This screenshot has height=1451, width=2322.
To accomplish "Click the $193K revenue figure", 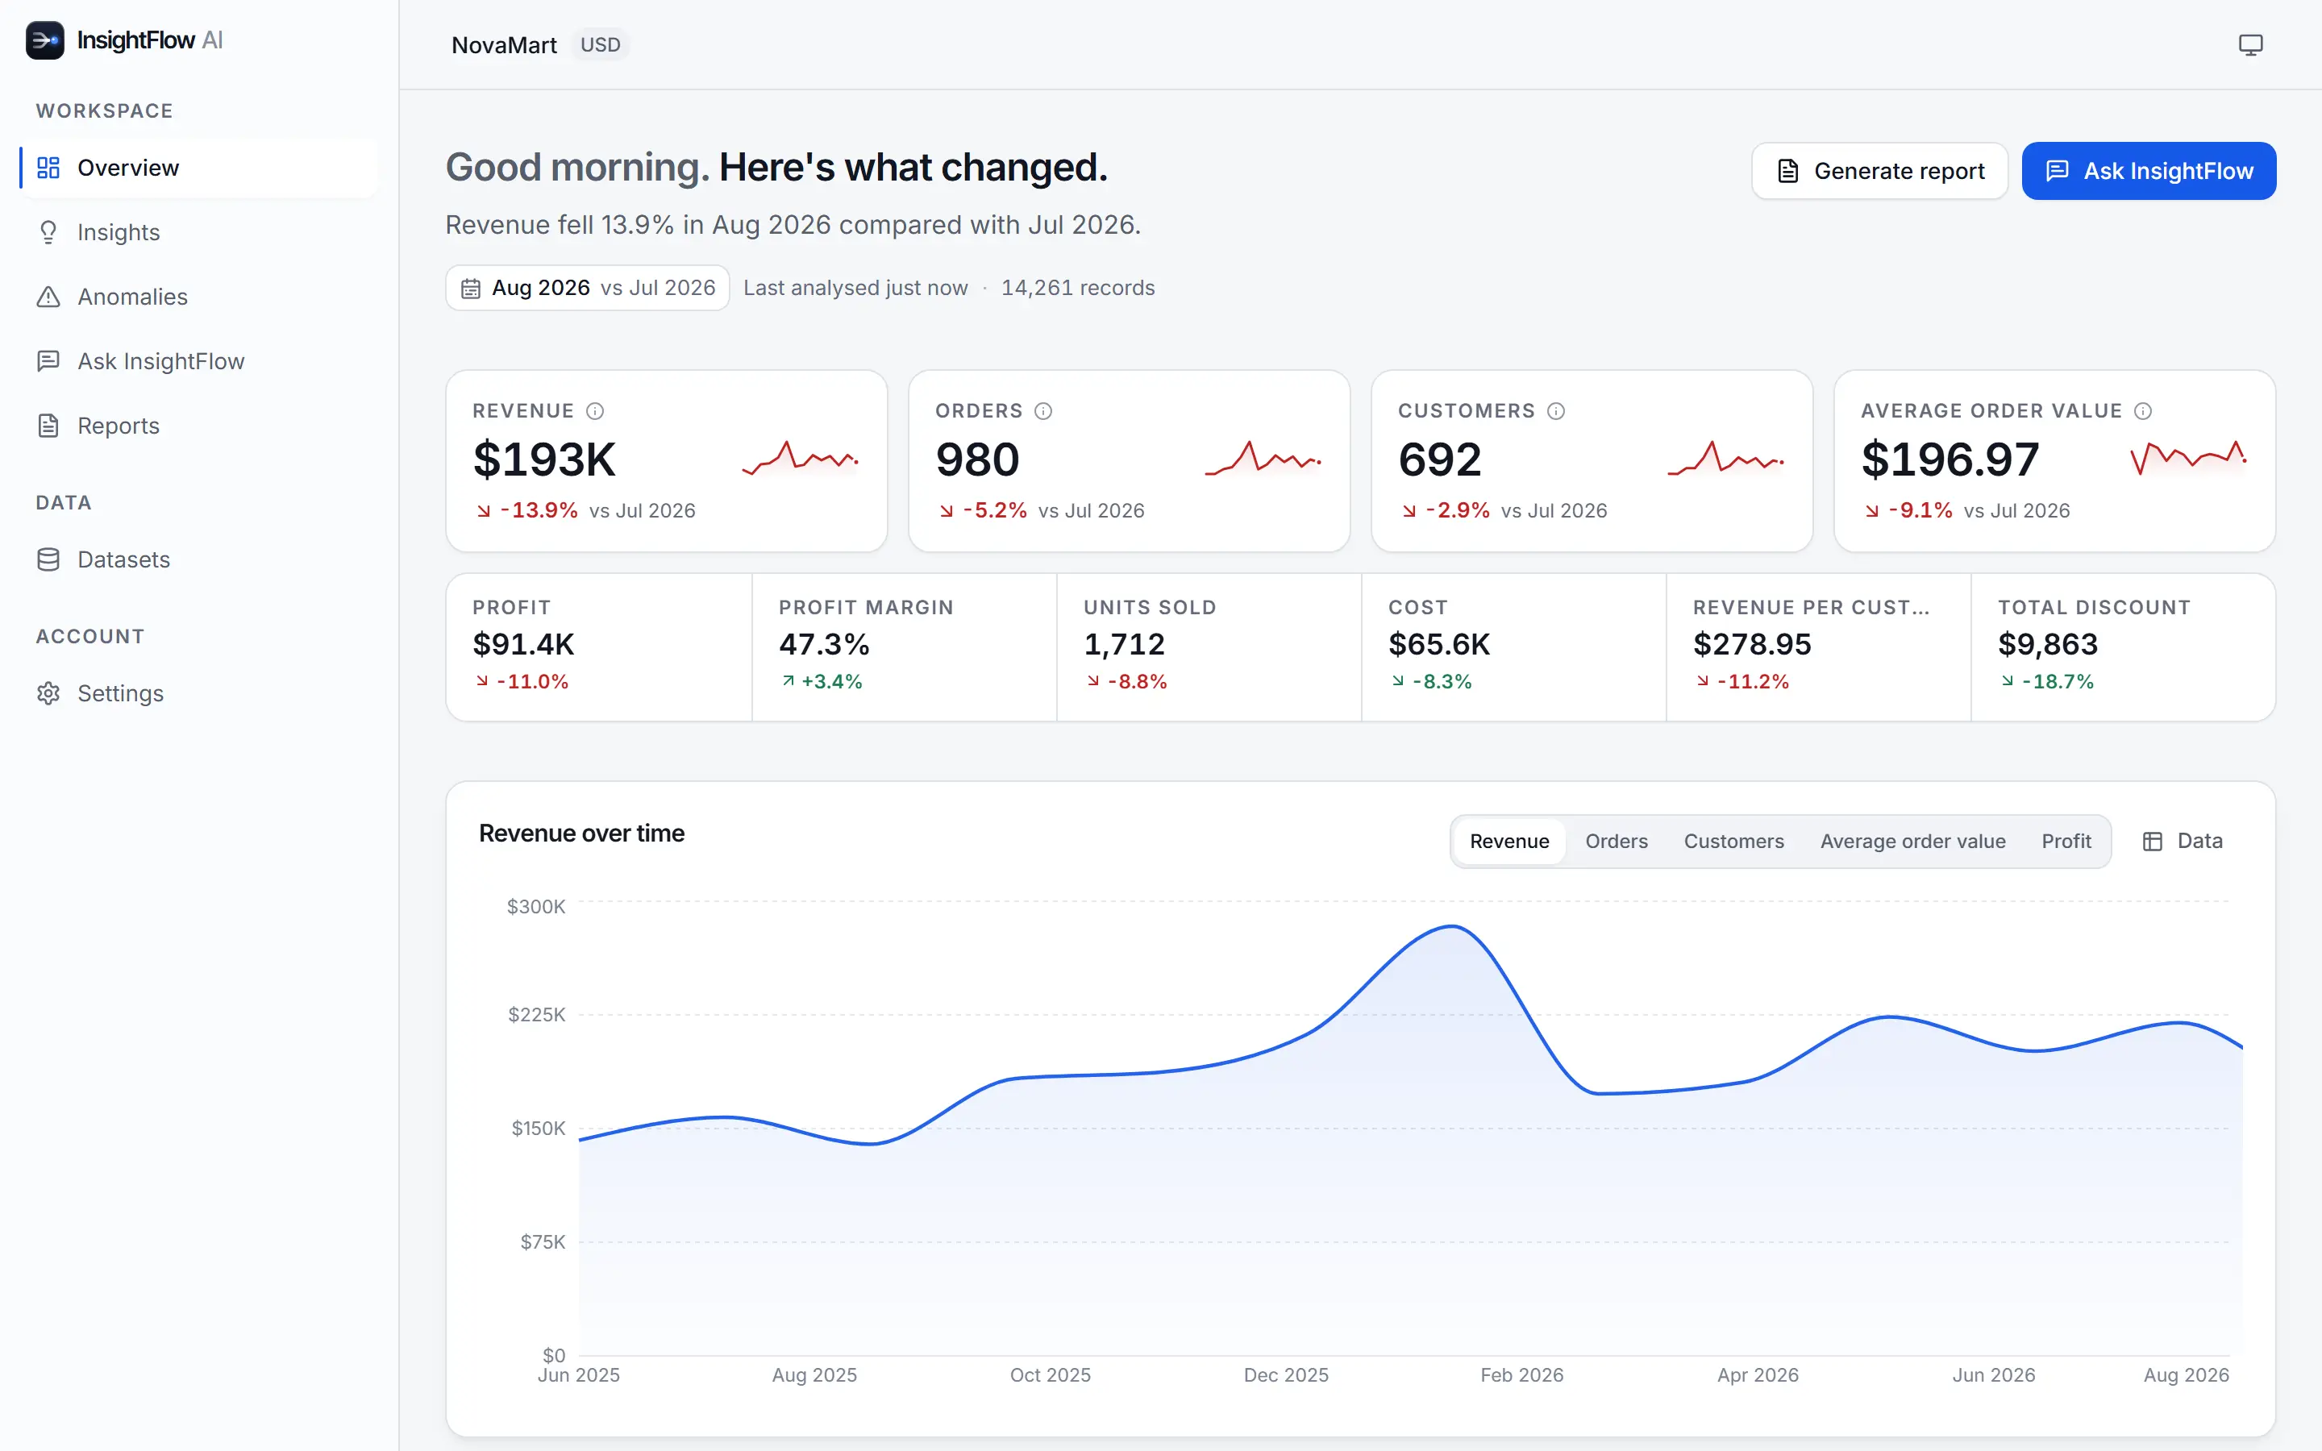I will click(544, 459).
